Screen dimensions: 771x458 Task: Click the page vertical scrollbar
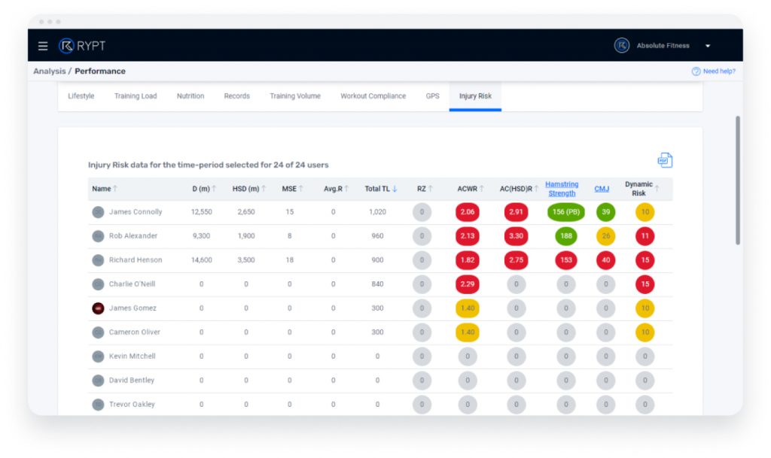click(738, 180)
